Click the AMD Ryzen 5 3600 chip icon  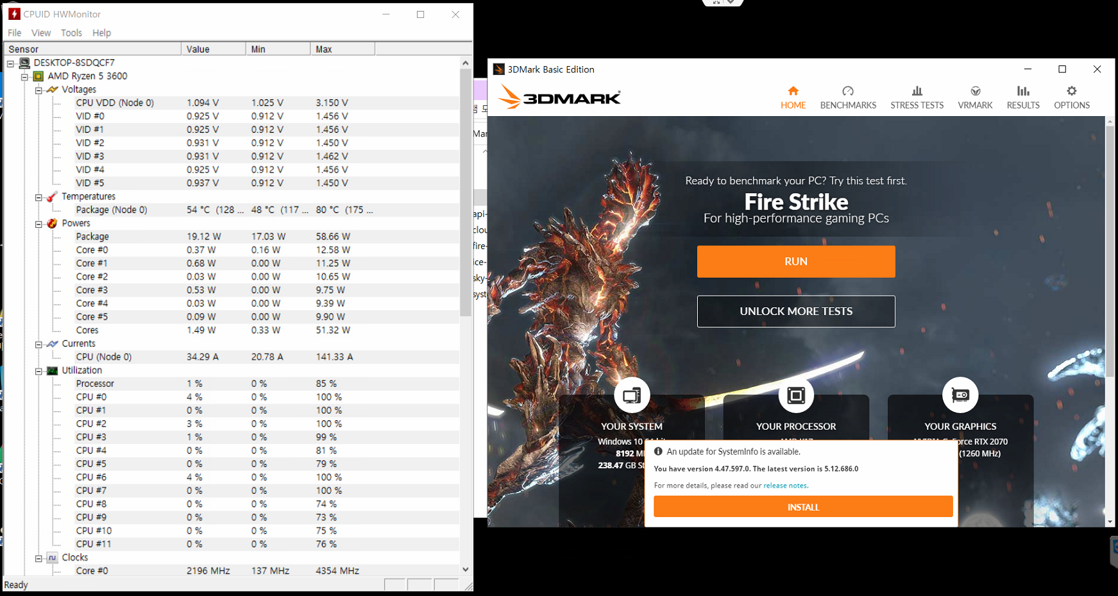[x=38, y=76]
